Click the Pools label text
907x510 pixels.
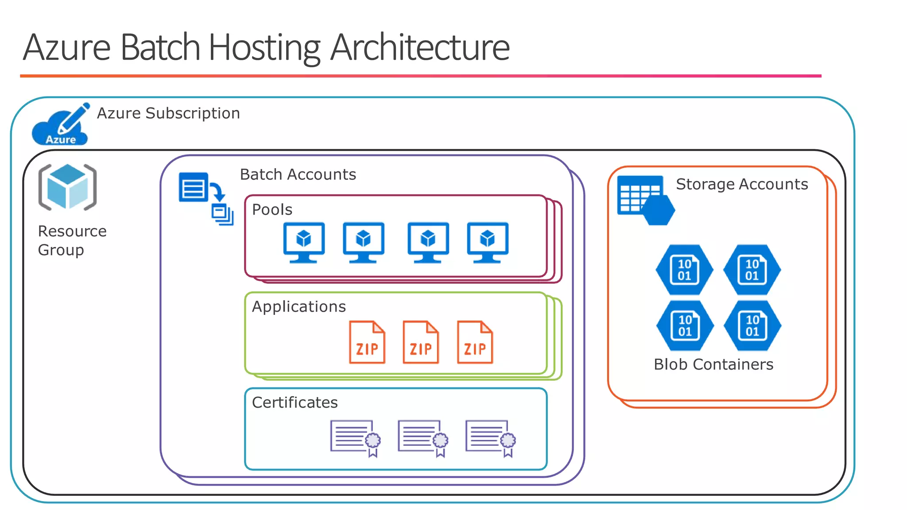[272, 209]
